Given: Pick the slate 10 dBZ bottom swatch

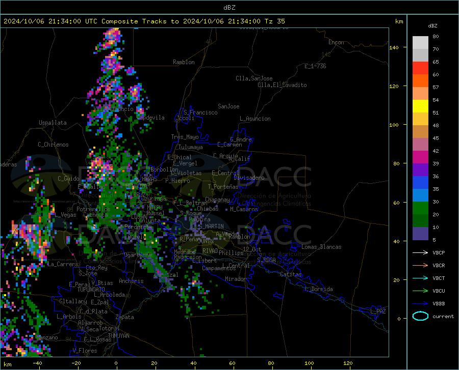Looking at the screenshot, I should (420, 234).
